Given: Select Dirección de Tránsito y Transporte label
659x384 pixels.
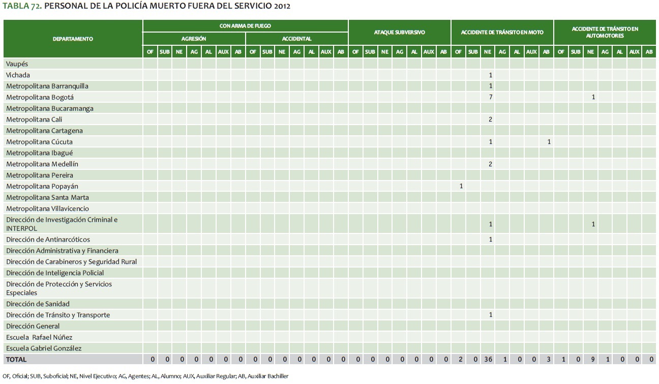Looking at the screenshot, I should (x=58, y=315).
